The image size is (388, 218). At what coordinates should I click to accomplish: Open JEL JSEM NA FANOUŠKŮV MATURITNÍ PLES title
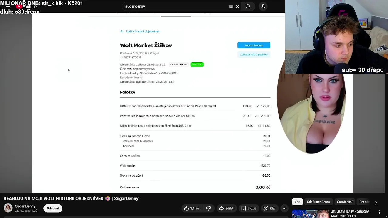point(350,214)
